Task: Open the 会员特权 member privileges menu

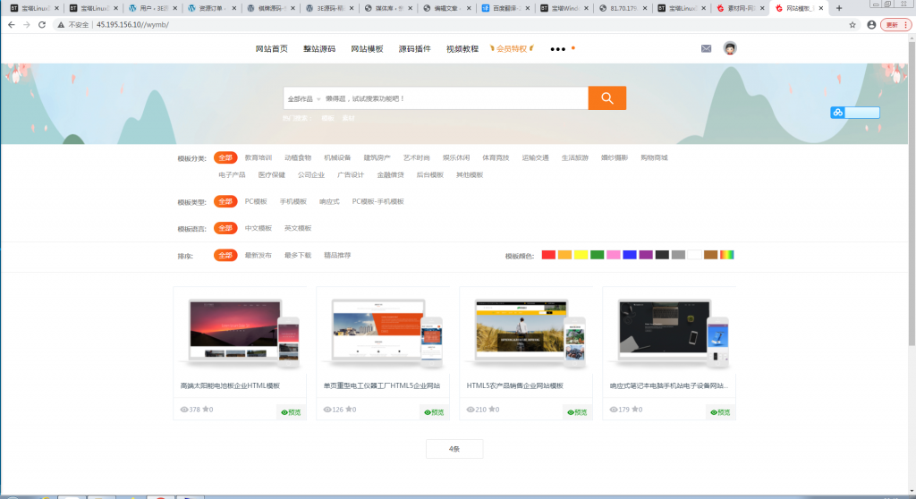Action: point(514,48)
